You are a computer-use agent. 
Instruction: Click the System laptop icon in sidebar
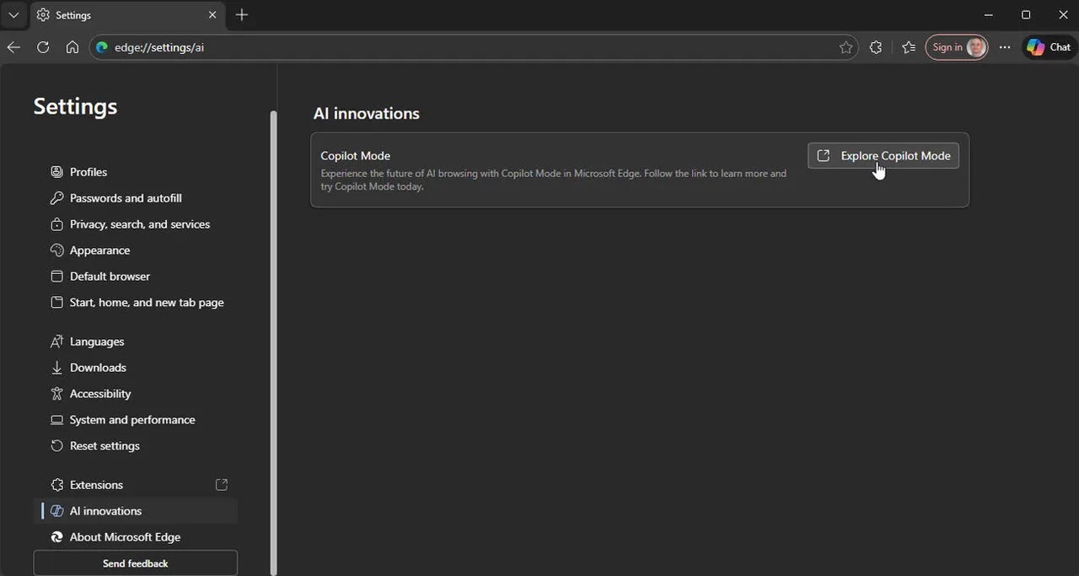(56, 420)
